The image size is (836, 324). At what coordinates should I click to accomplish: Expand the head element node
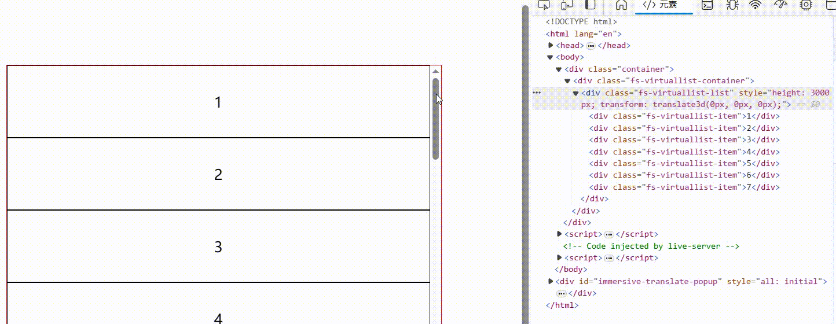coord(551,45)
